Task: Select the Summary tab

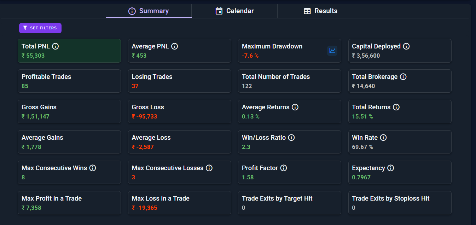Action: tap(149, 11)
